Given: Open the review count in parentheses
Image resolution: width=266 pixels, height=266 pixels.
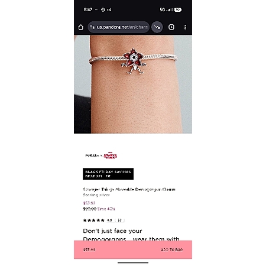Looking at the screenshot, I should pyautogui.click(x=120, y=220).
